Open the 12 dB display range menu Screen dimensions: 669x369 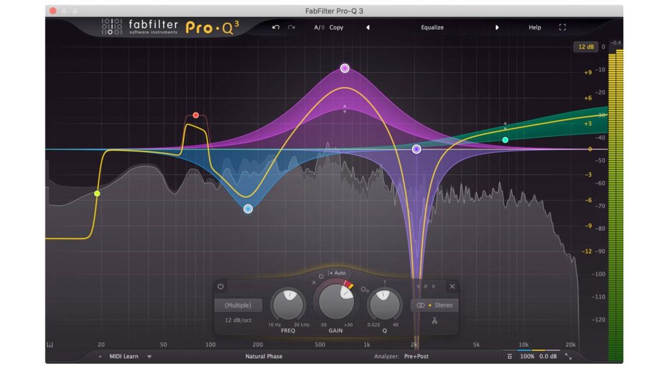tap(585, 47)
